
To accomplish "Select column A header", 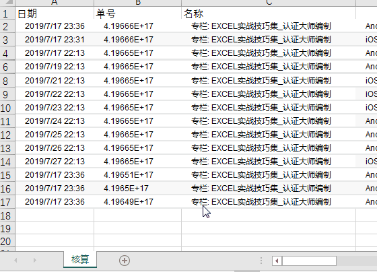I will (x=55, y=3).
